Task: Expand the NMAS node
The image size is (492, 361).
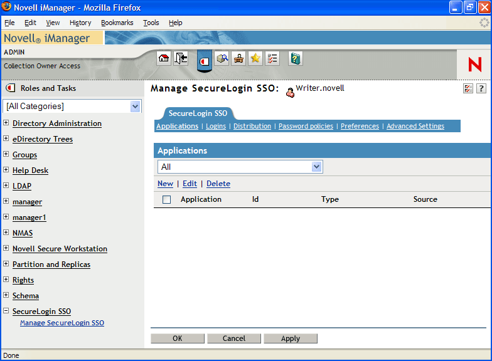Action: tap(6, 232)
